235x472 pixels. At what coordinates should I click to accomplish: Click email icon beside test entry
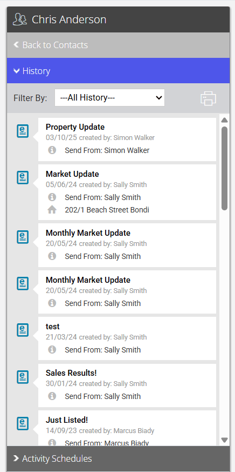[23, 330]
